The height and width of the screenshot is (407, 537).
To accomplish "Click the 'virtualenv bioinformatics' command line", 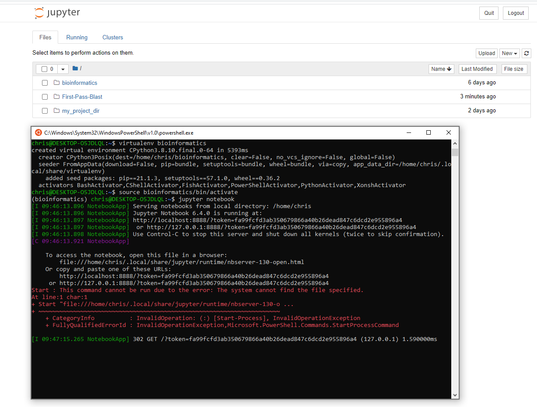I will point(119,143).
